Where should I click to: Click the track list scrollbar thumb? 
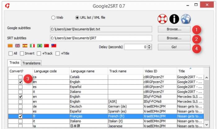tap(207, 100)
